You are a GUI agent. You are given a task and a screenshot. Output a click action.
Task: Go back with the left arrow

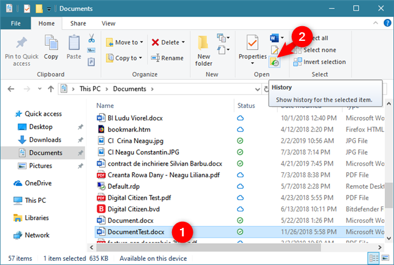point(11,89)
